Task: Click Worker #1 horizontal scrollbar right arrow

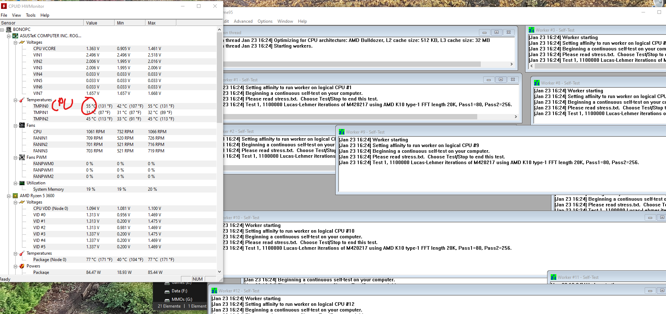Action: coord(516,117)
